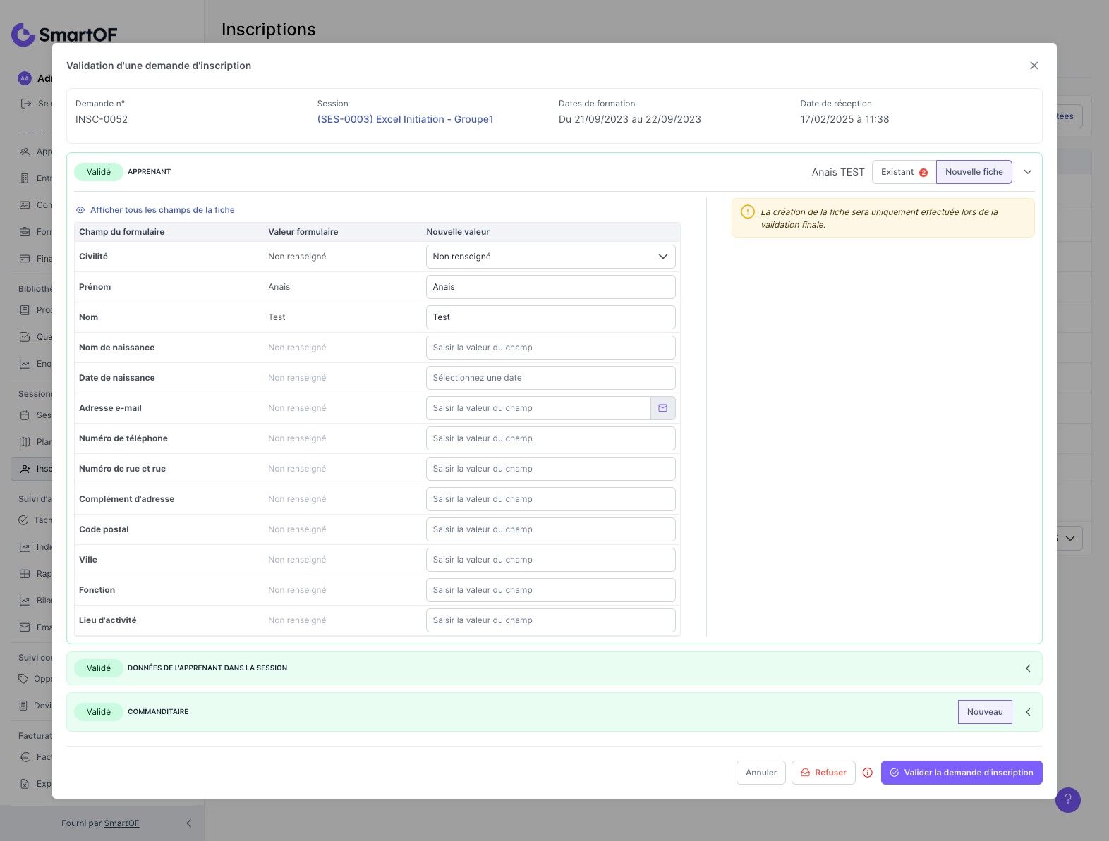Click the Enquêtes chart icon in sidebar
The height and width of the screenshot is (841, 1109).
tap(25, 364)
